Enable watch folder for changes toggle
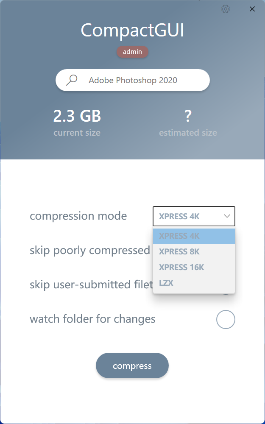Image resolution: width=265 pixels, height=424 pixels. pos(226,319)
